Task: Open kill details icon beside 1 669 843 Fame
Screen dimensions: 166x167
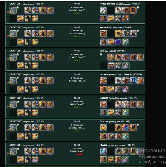Action: tap(84, 10)
